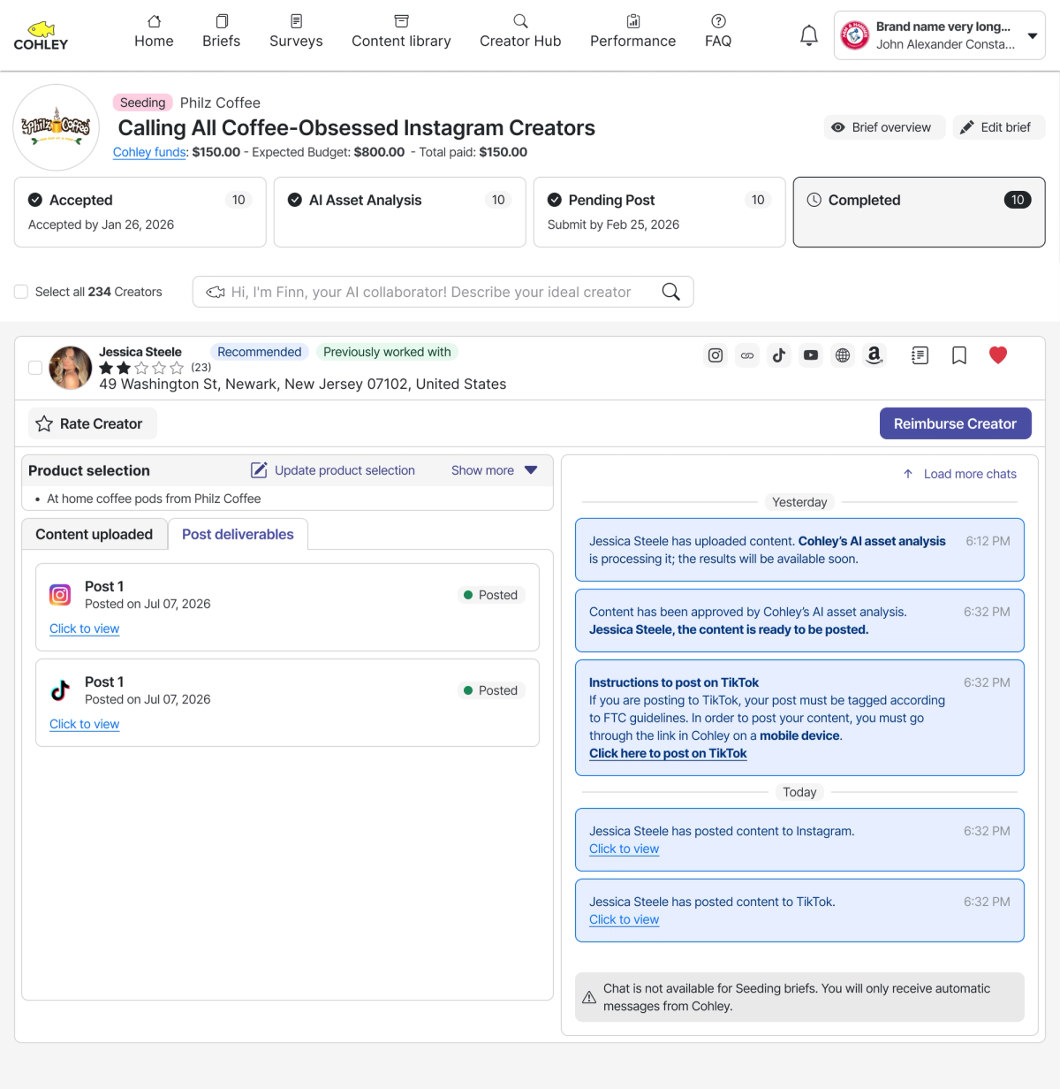Click the Edit brief button
1060x1089 pixels.
pyautogui.click(x=998, y=127)
